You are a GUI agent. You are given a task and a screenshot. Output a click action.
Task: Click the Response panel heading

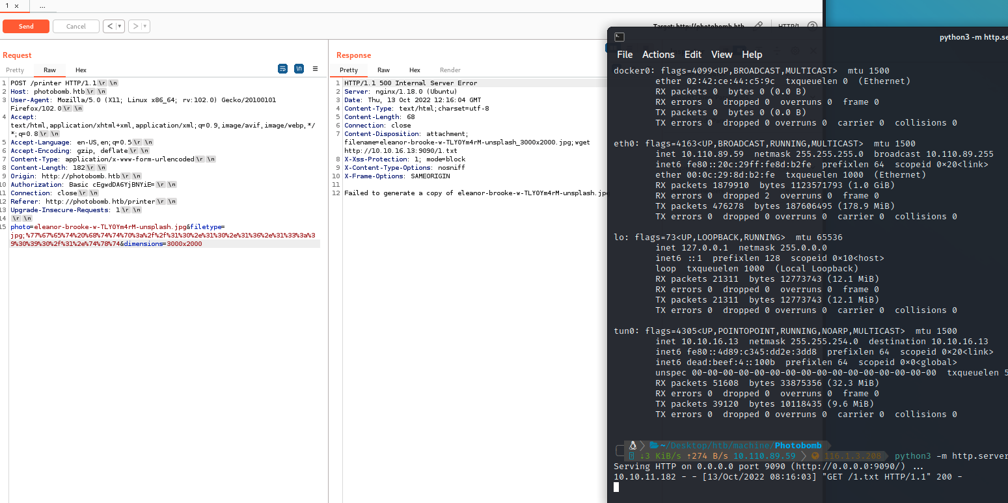point(353,55)
